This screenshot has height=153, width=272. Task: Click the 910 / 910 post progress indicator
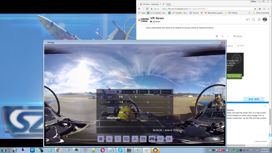254,99
